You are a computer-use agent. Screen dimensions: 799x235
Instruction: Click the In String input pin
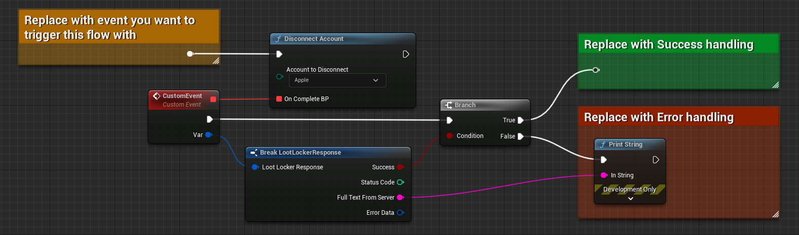point(603,175)
